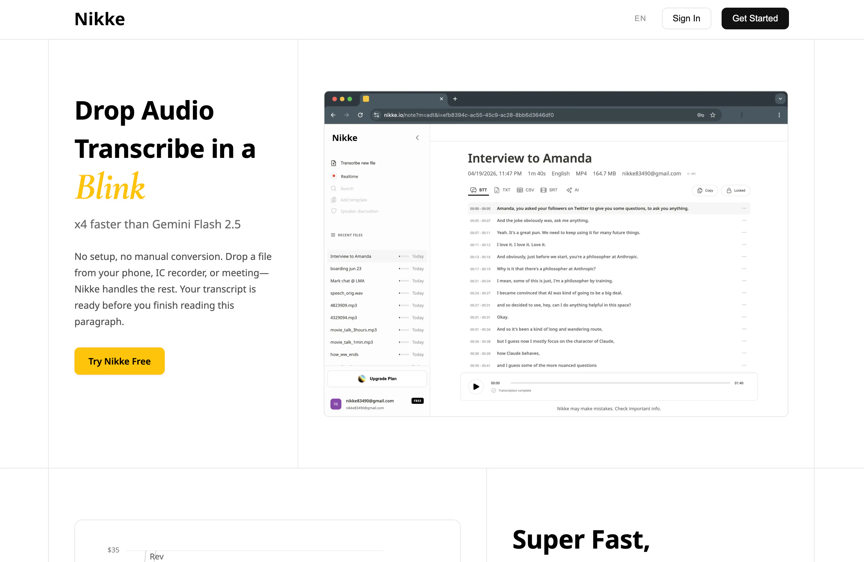Open options for the 00:34 - 00:38 line
Viewport: 864px width, 562px height.
coord(744,341)
